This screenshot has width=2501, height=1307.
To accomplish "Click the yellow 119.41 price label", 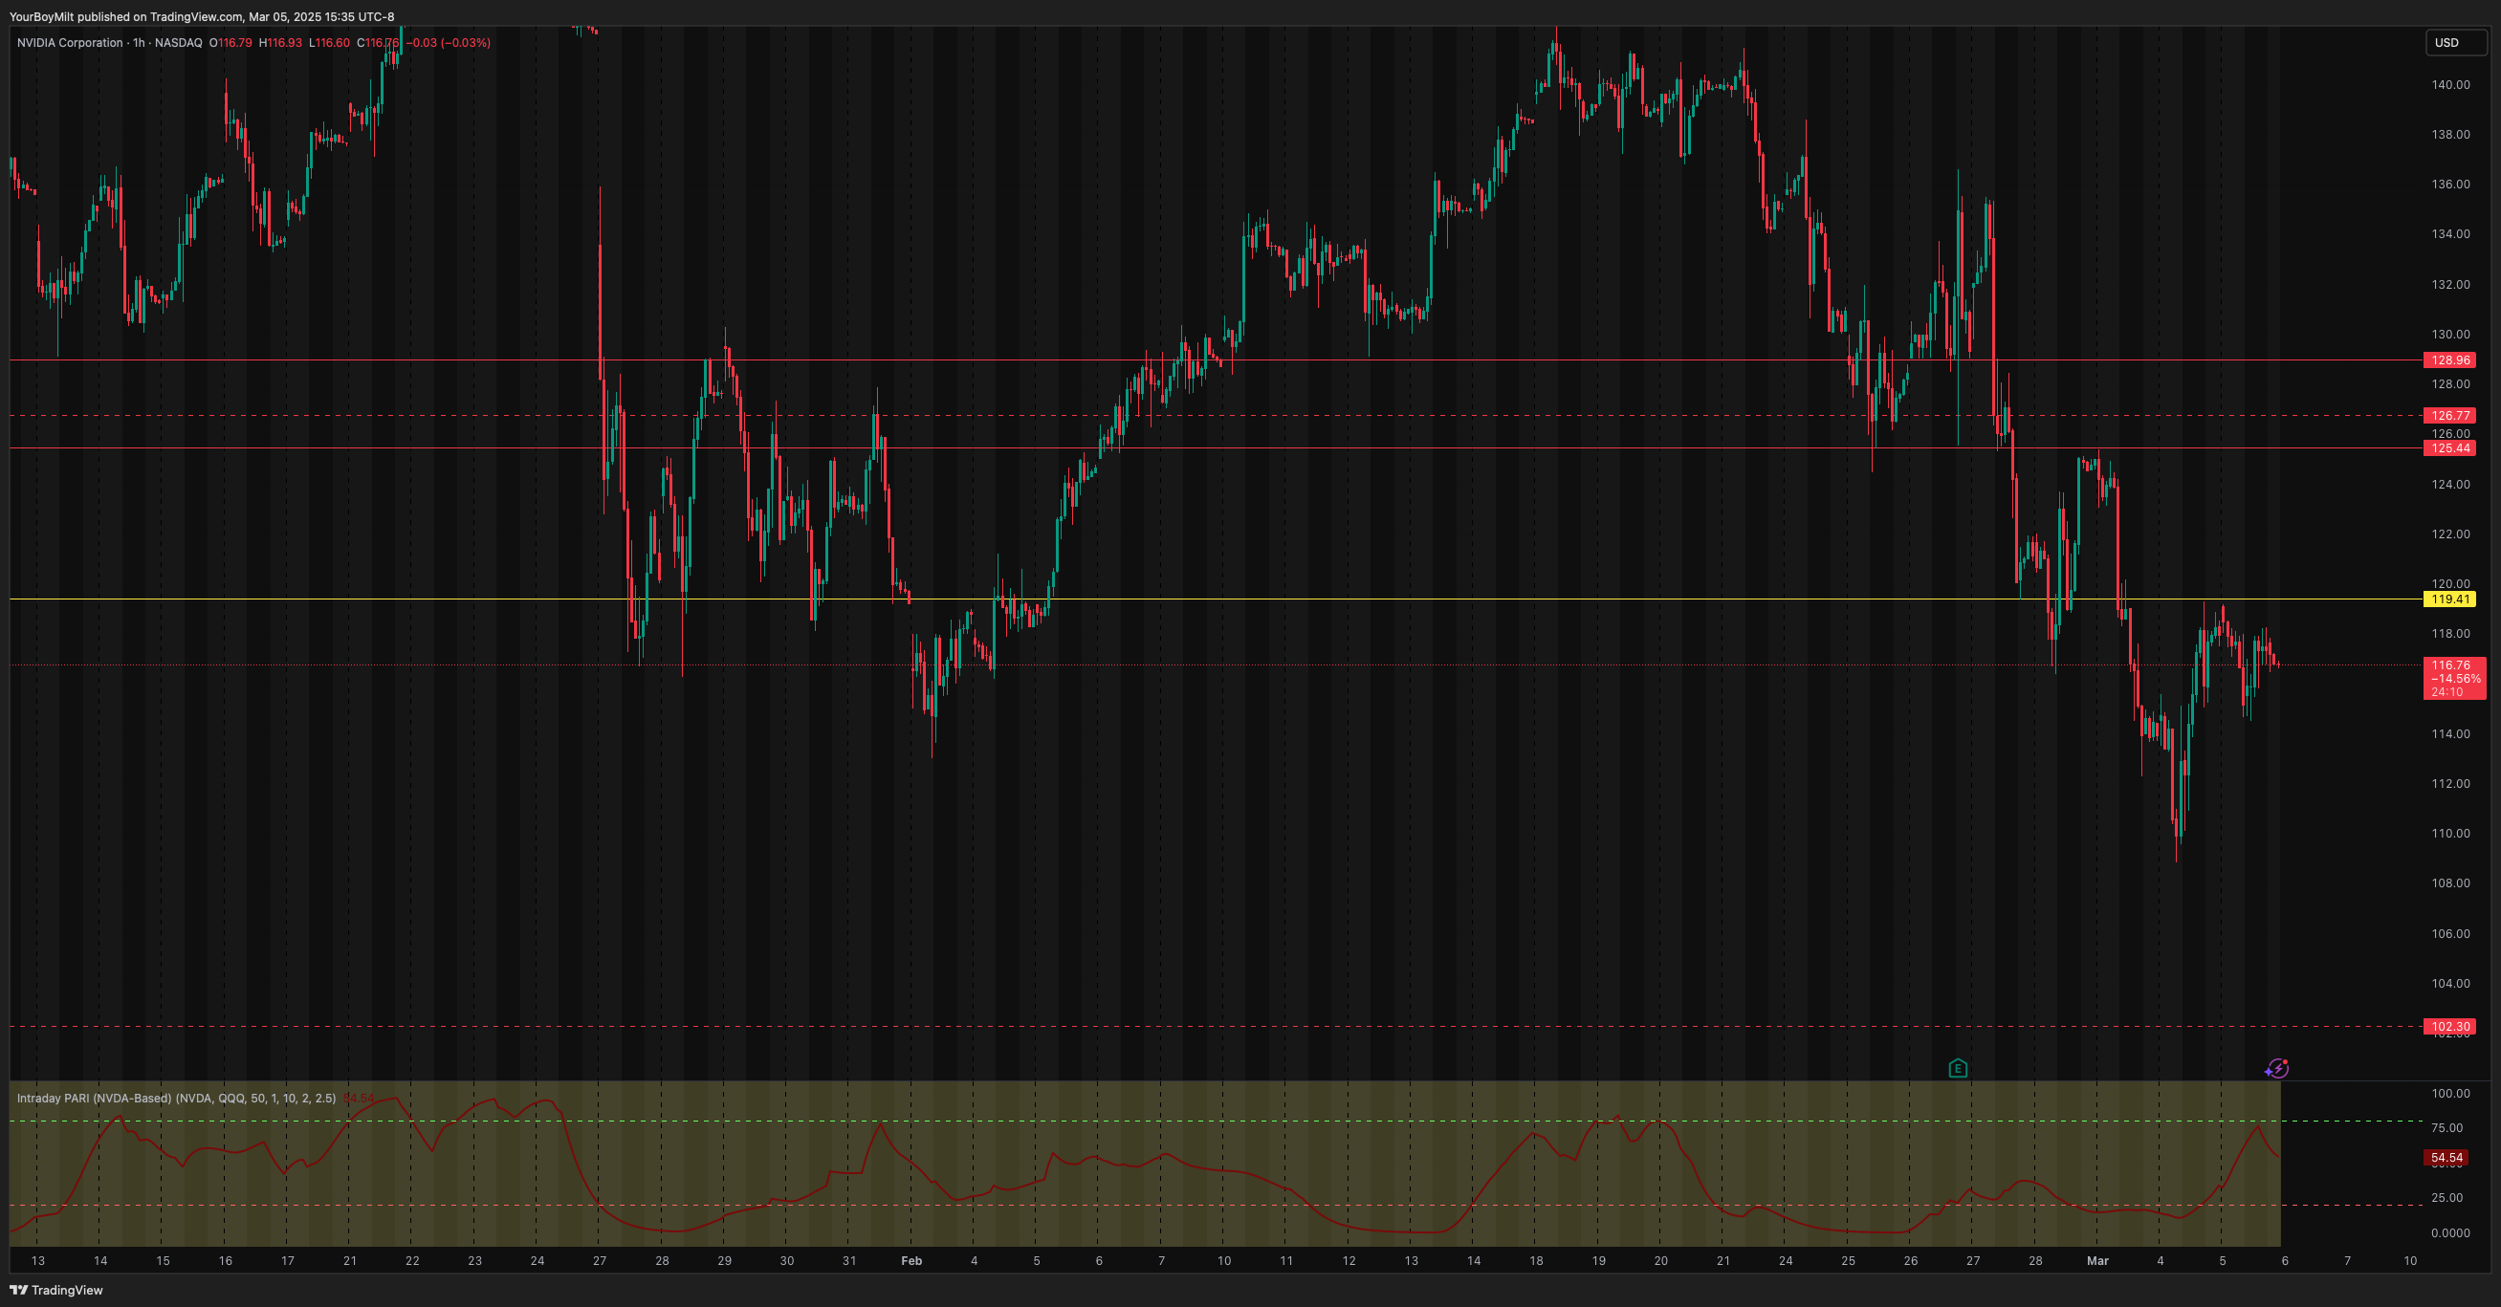I will tap(2449, 599).
